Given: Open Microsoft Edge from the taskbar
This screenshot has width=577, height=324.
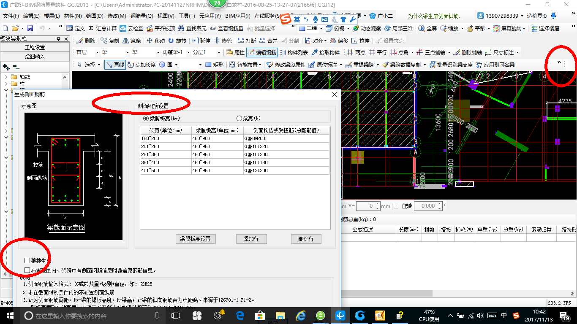Looking at the screenshot, I should (x=240, y=316).
